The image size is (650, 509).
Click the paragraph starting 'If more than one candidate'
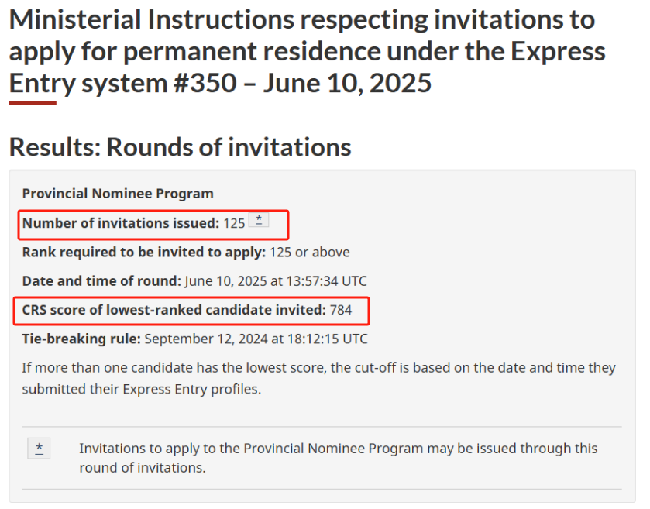tap(318, 378)
